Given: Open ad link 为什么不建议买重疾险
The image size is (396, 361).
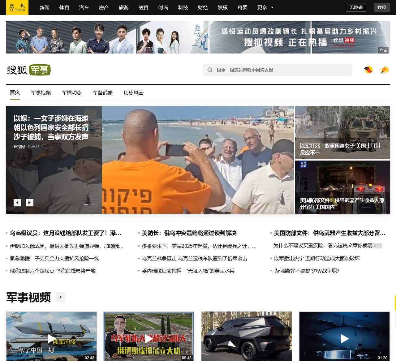Looking at the screenshot, I should pyautogui.click(x=325, y=245).
